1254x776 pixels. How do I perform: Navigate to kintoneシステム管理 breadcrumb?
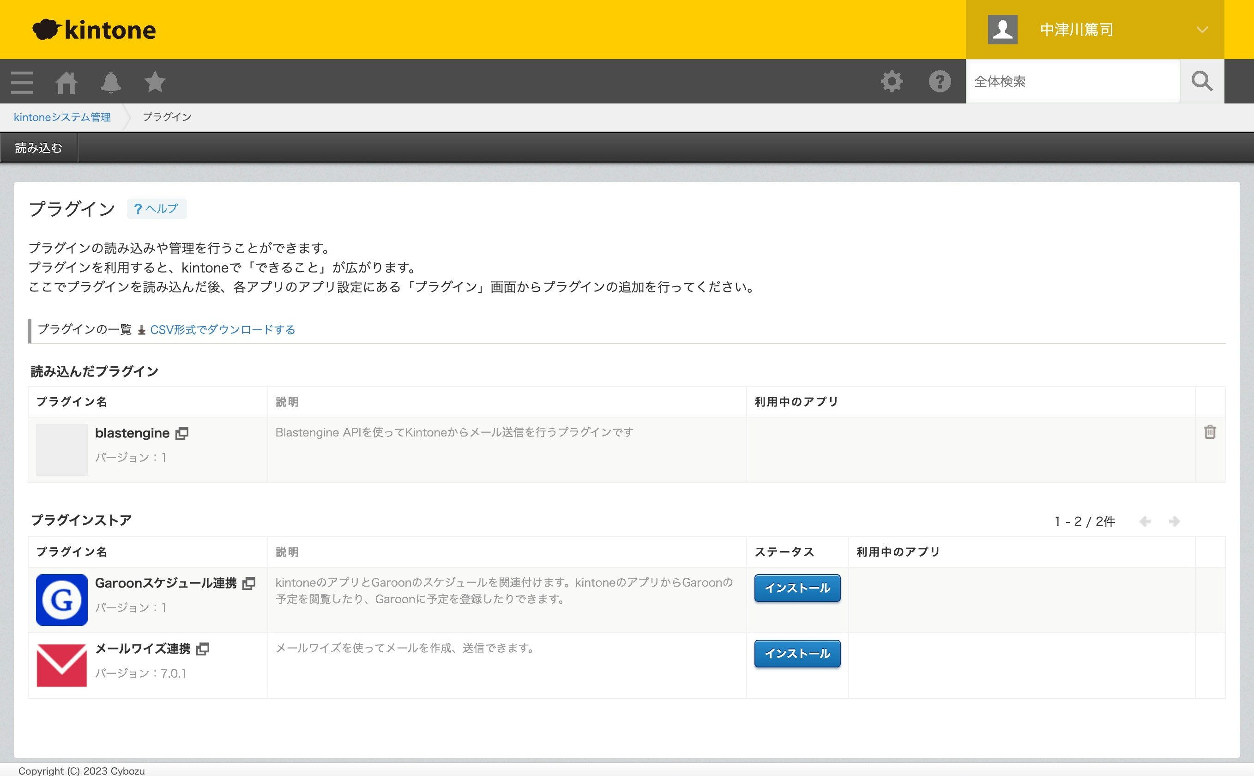[x=61, y=116]
